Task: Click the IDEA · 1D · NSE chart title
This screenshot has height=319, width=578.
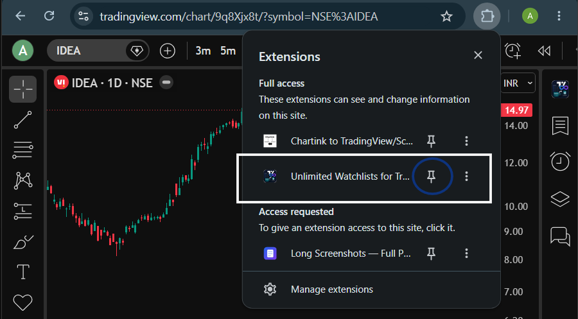Action: 112,83
